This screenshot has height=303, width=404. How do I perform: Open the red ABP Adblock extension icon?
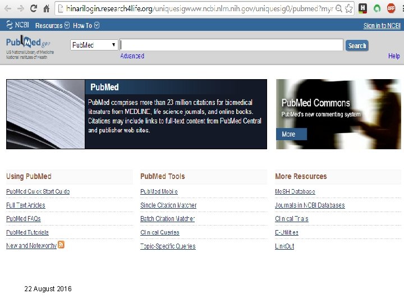click(391, 8)
